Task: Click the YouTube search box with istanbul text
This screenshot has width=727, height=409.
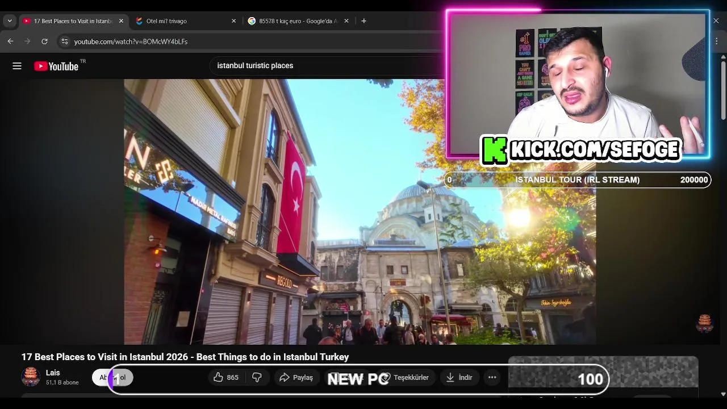Action: (x=327, y=66)
